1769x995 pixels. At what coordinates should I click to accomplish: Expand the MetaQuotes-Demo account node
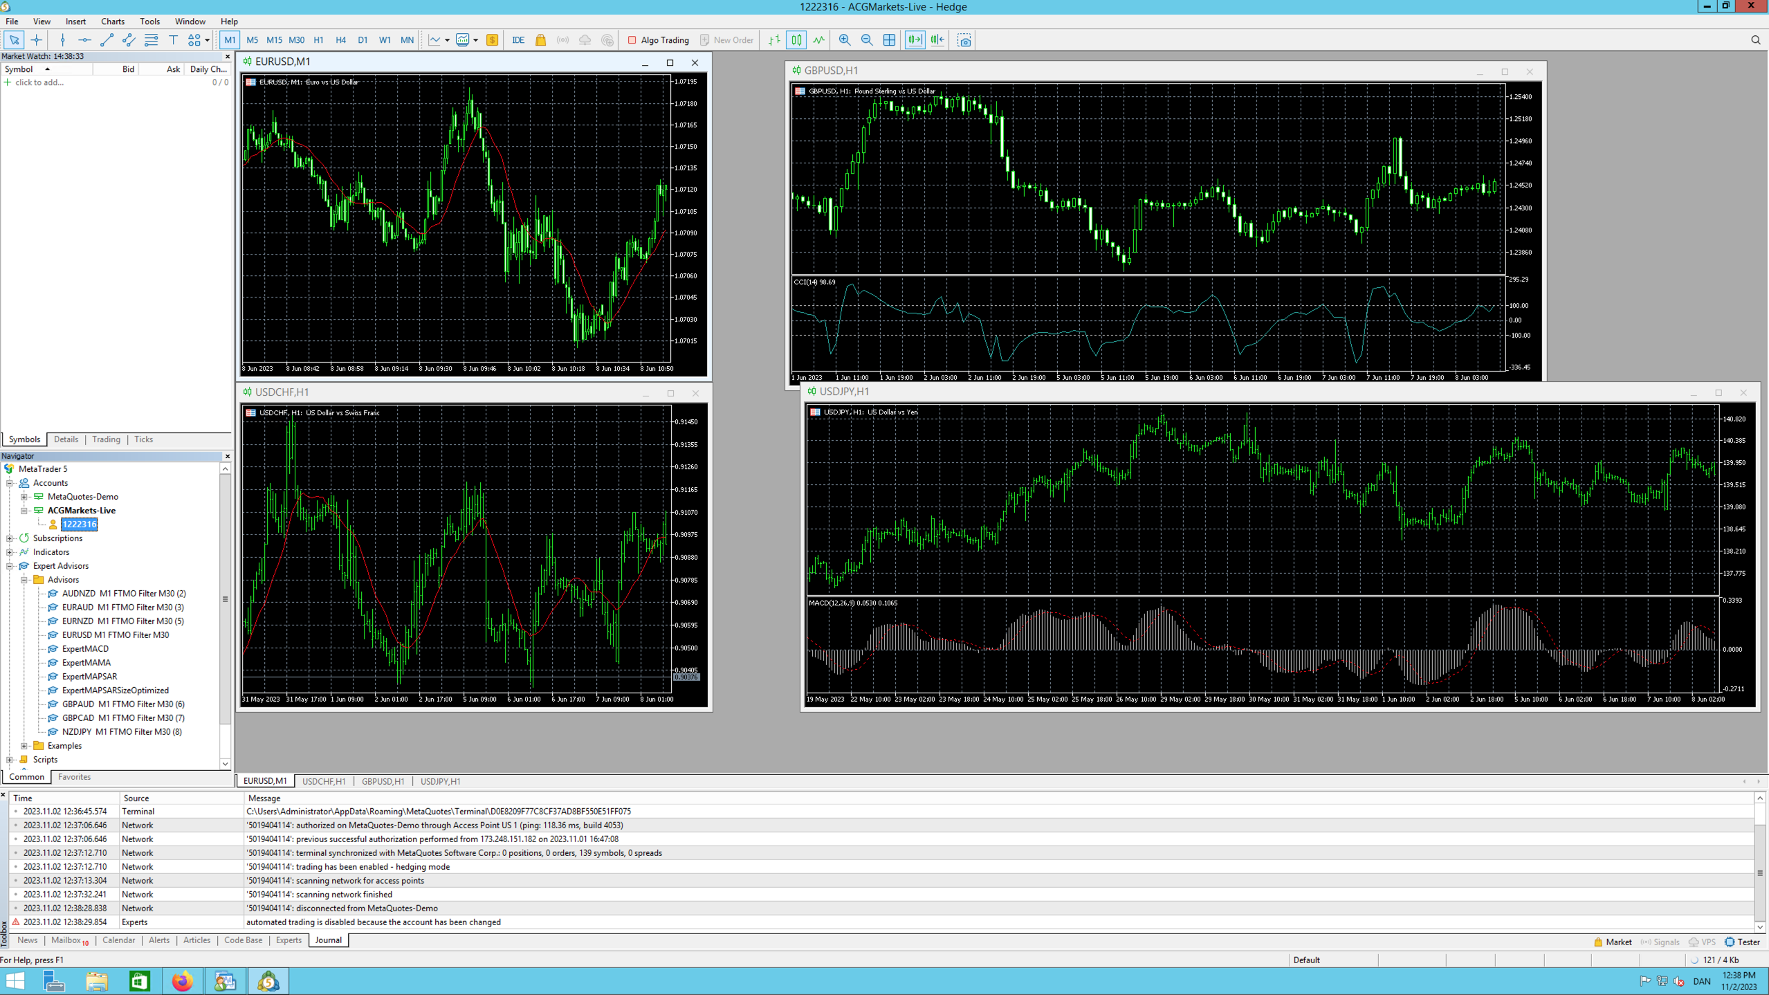tap(24, 497)
